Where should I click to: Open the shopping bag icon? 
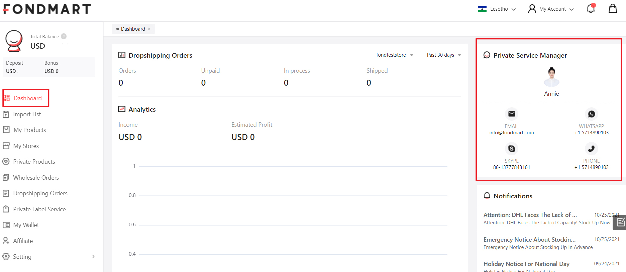pos(612,9)
